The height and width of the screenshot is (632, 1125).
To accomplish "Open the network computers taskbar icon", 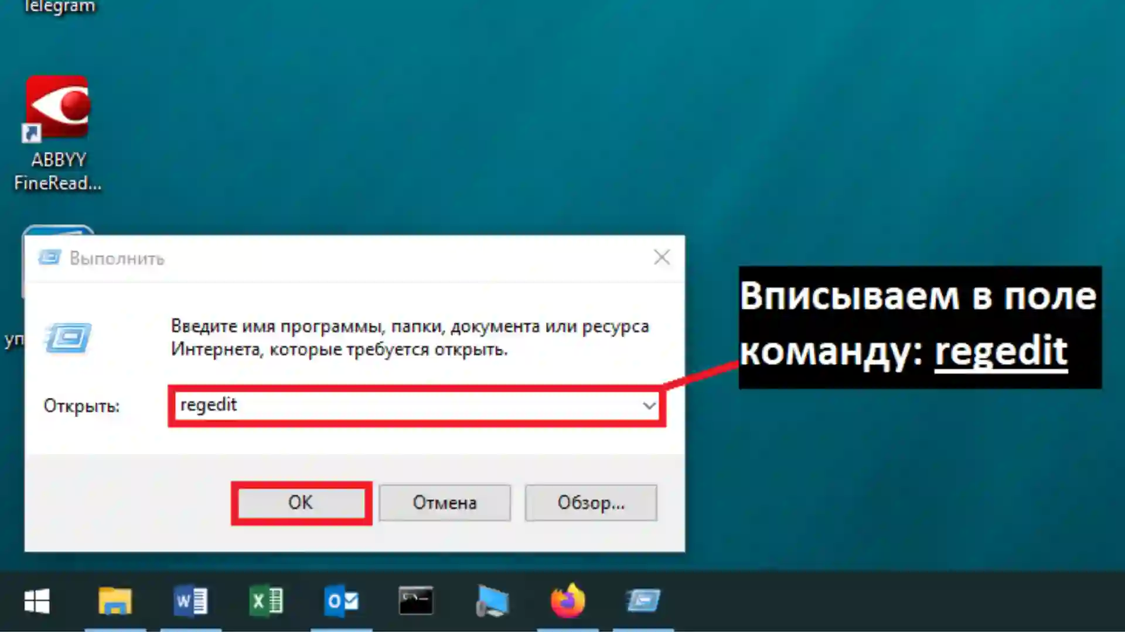I will 492,601.
